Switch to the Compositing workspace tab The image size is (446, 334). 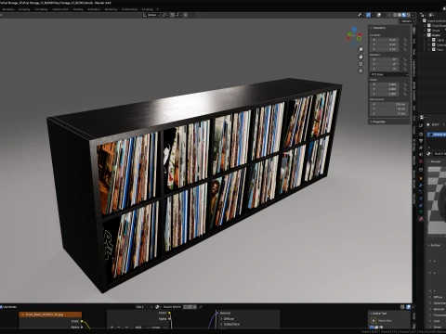129,9
